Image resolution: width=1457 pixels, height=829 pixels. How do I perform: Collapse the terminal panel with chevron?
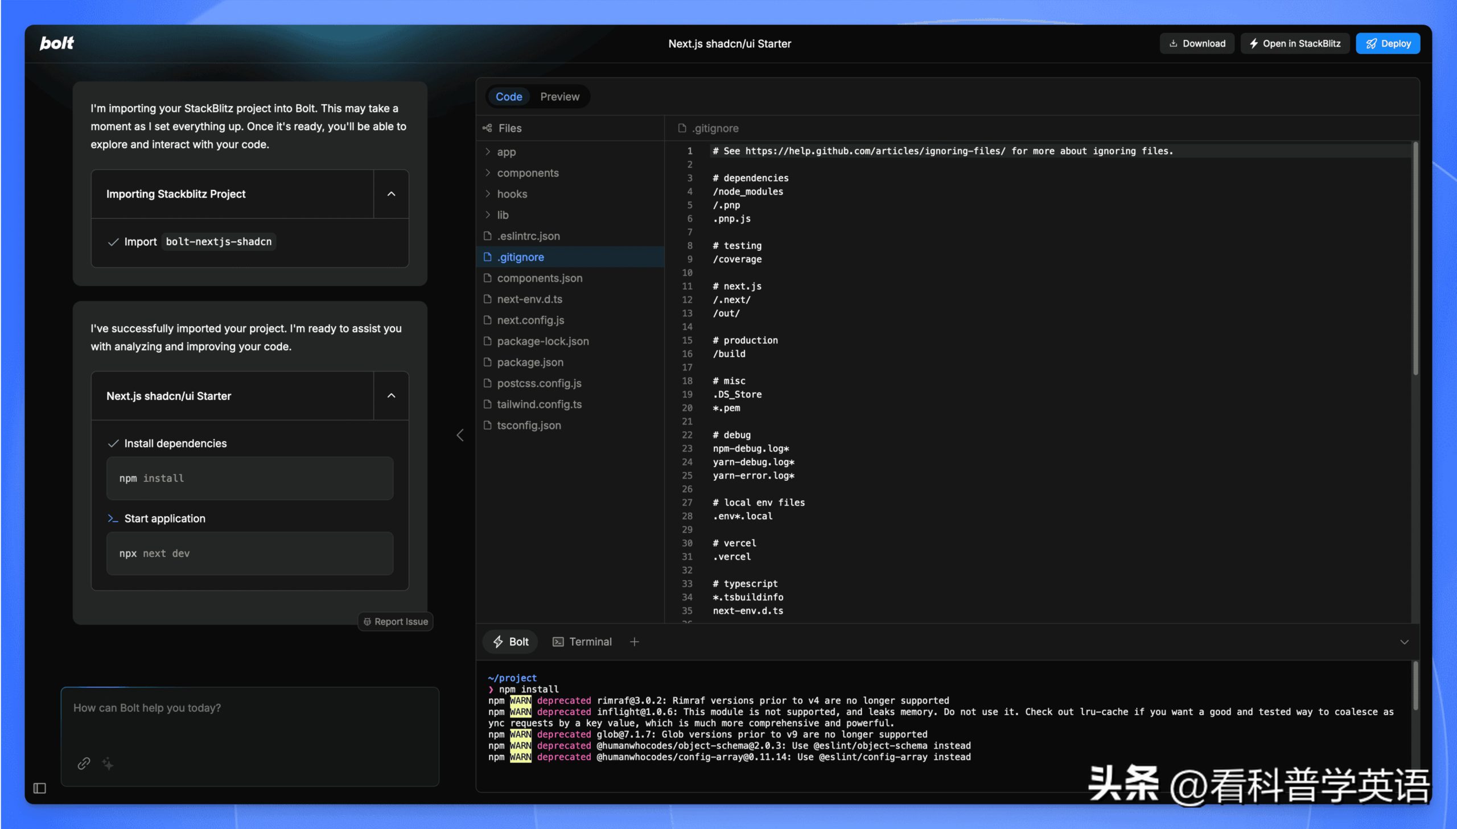1404,642
